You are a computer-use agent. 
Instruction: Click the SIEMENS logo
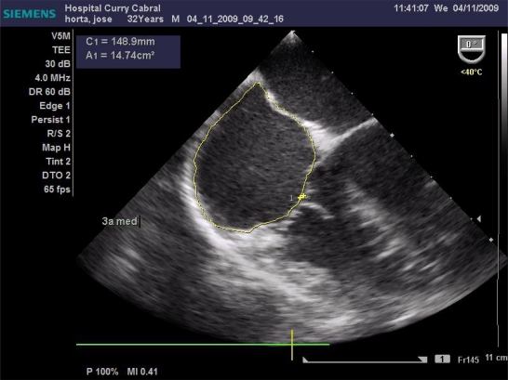(x=30, y=14)
